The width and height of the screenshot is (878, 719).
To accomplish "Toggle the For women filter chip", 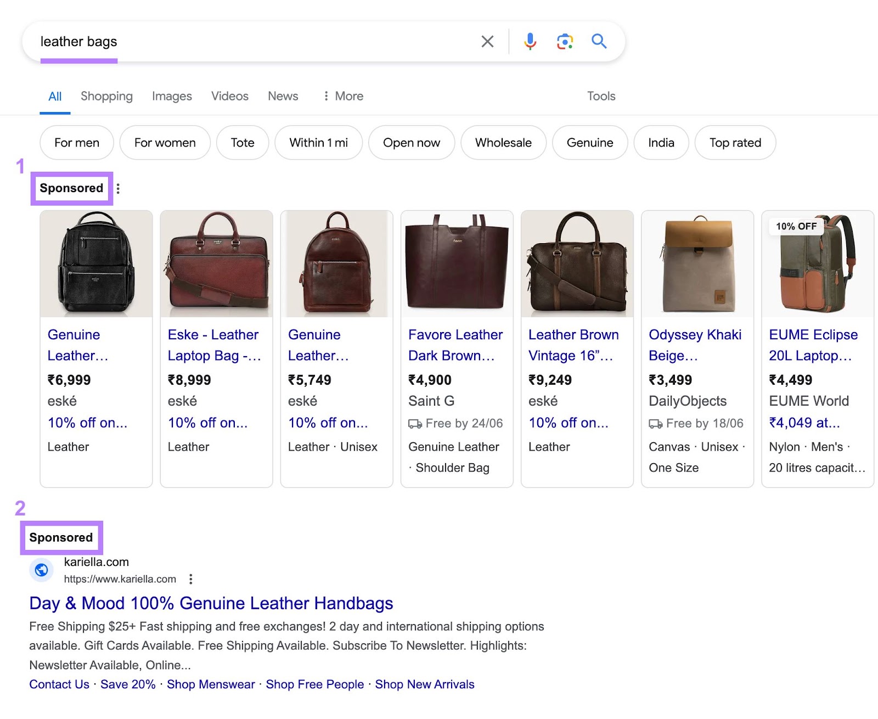I will pyautogui.click(x=165, y=143).
